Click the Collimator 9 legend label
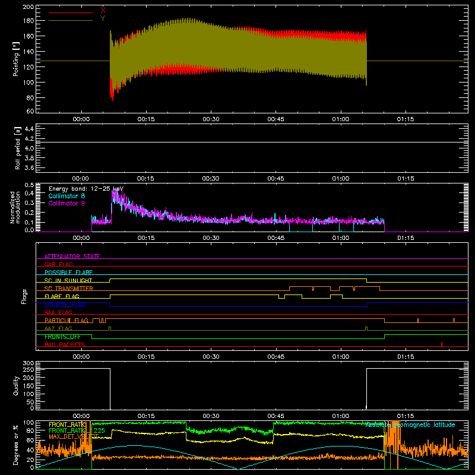Viewport: 475px width, 475px height. tap(66, 203)
